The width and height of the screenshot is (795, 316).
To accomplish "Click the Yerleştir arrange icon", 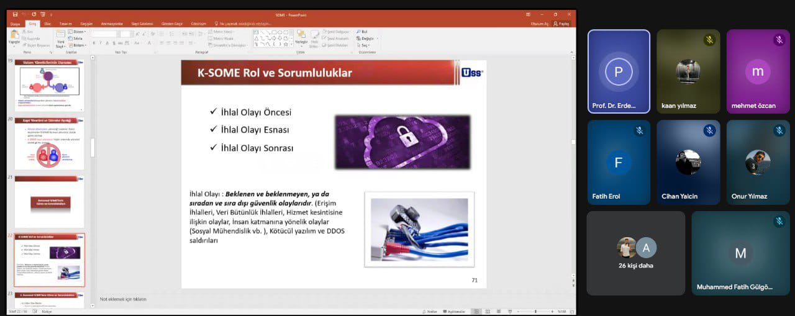I will (x=301, y=38).
